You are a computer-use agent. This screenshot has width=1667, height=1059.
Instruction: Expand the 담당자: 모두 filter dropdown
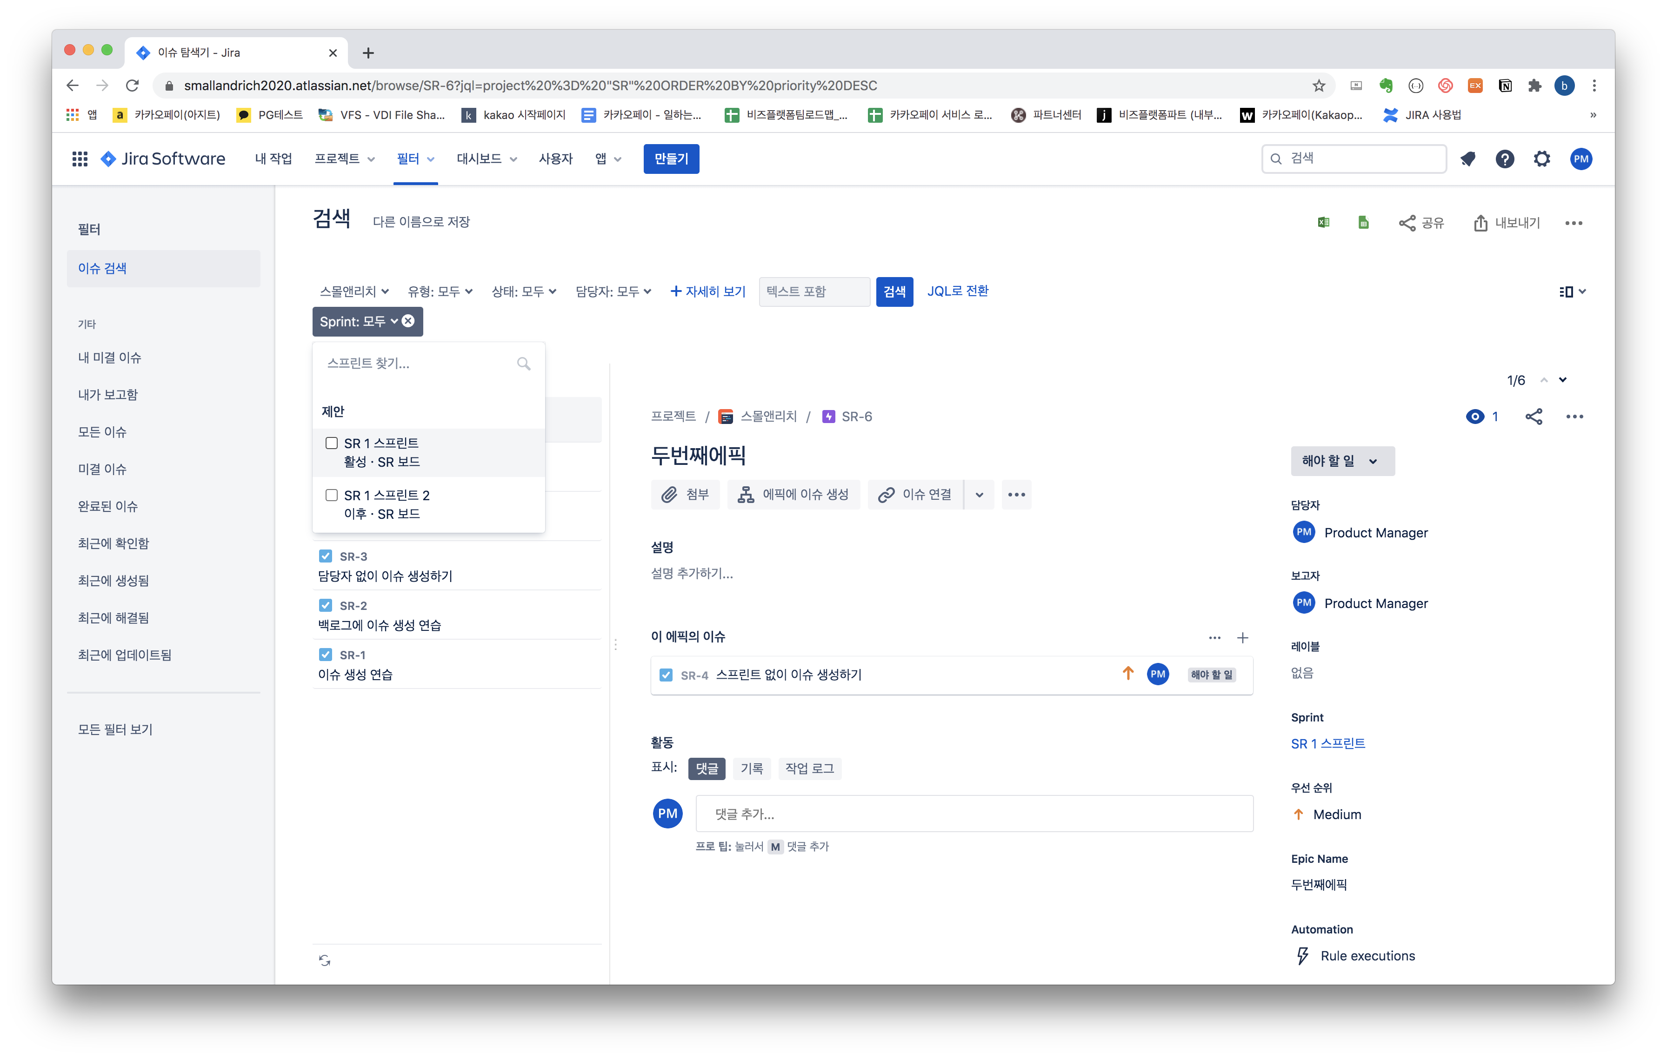[x=613, y=292]
